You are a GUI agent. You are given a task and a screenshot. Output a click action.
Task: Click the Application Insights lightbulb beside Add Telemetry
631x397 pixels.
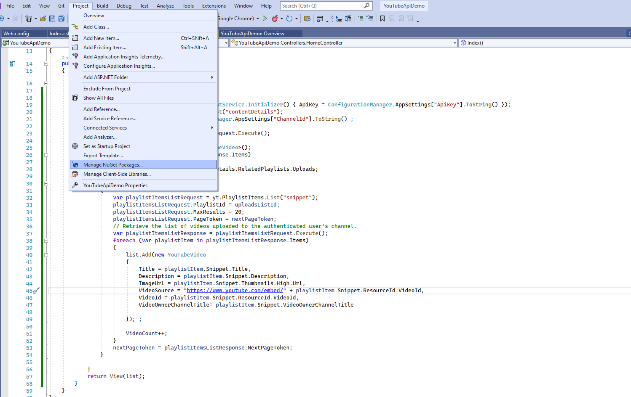pos(75,56)
